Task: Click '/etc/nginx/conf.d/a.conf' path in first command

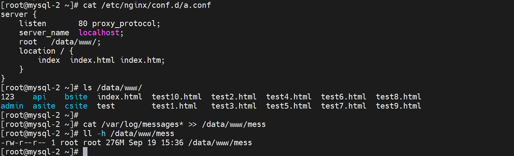Action: click(156, 5)
